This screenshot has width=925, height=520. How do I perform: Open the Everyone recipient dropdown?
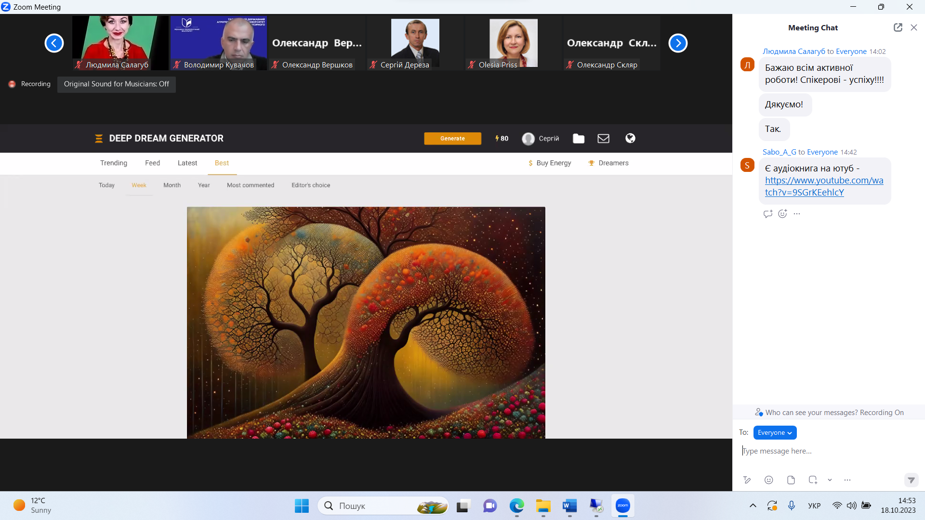775,432
